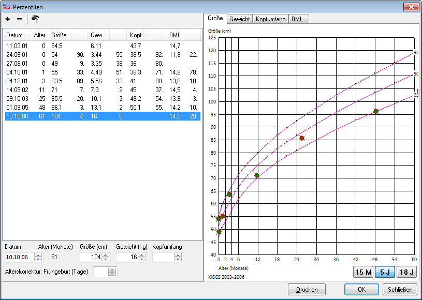Click the printer icon in the toolbar
Image resolution: width=422 pixels, height=300 pixels.
pyautogui.click(x=35, y=18)
